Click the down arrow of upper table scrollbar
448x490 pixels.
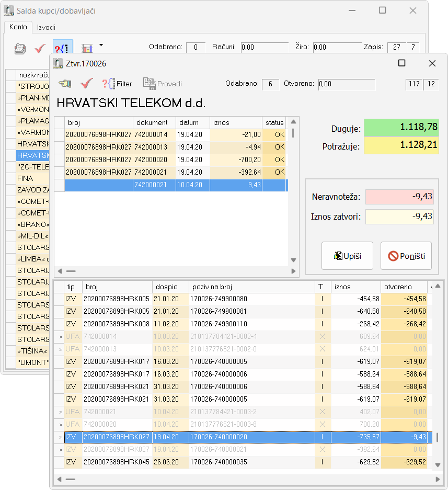pos(293,260)
